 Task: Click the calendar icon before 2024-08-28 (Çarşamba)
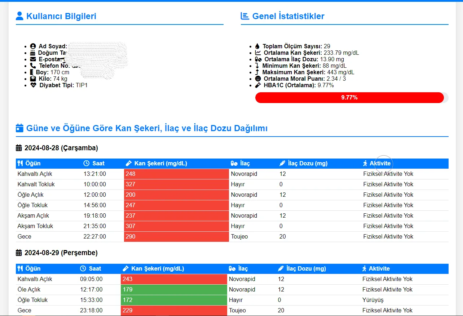(19, 148)
